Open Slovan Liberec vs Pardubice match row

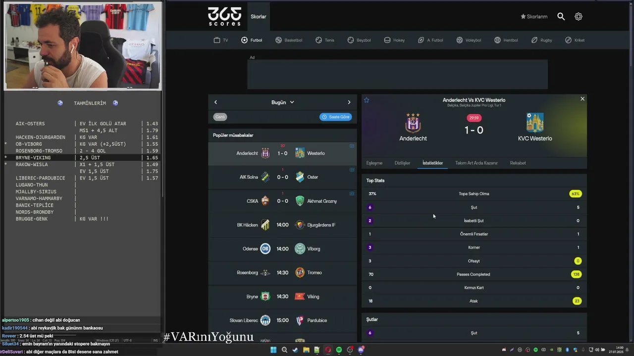[282, 320]
